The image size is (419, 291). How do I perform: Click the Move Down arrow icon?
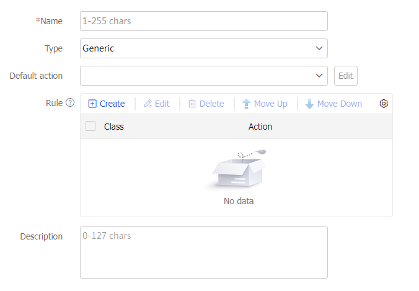coord(309,104)
